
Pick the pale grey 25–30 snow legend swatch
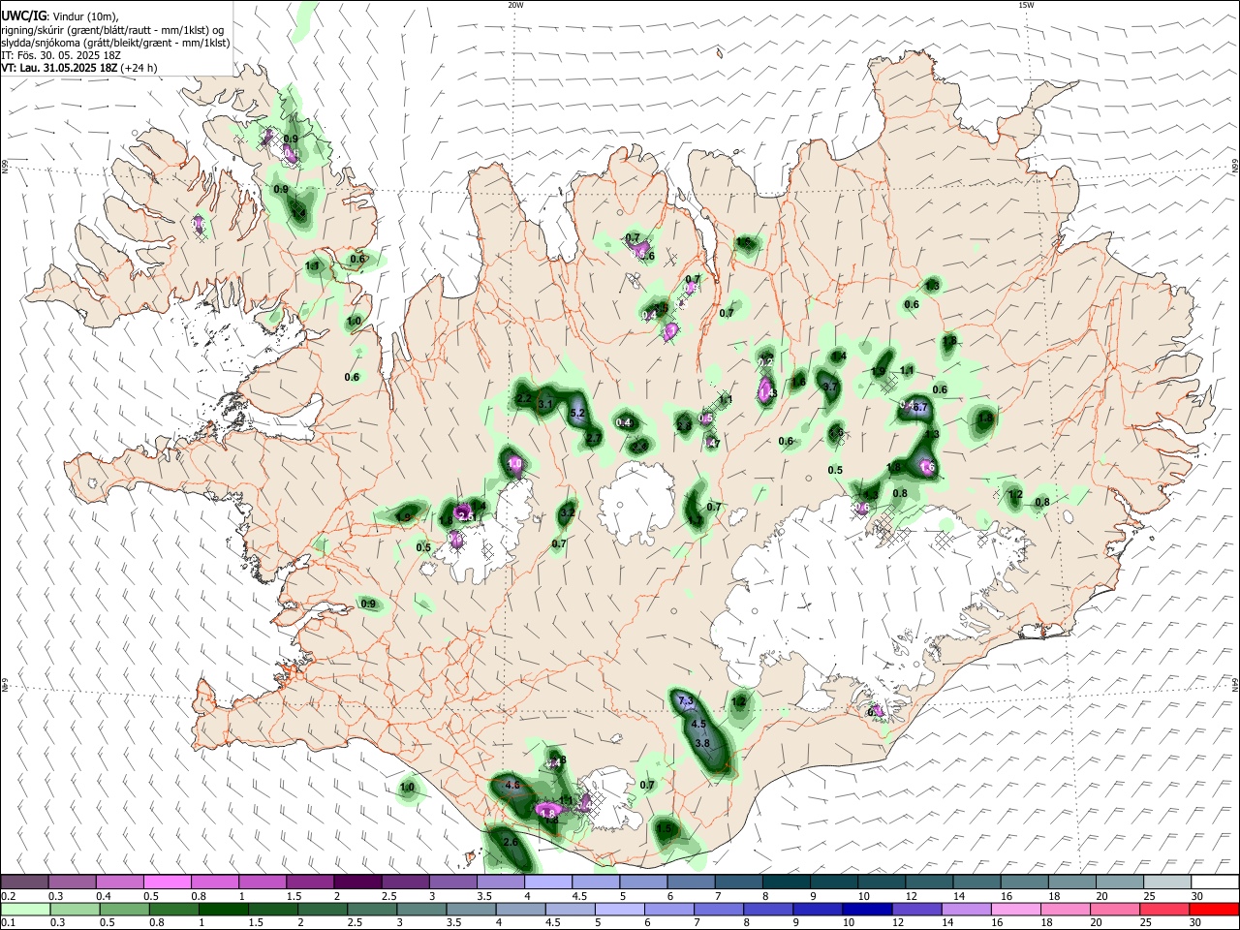point(1167,883)
